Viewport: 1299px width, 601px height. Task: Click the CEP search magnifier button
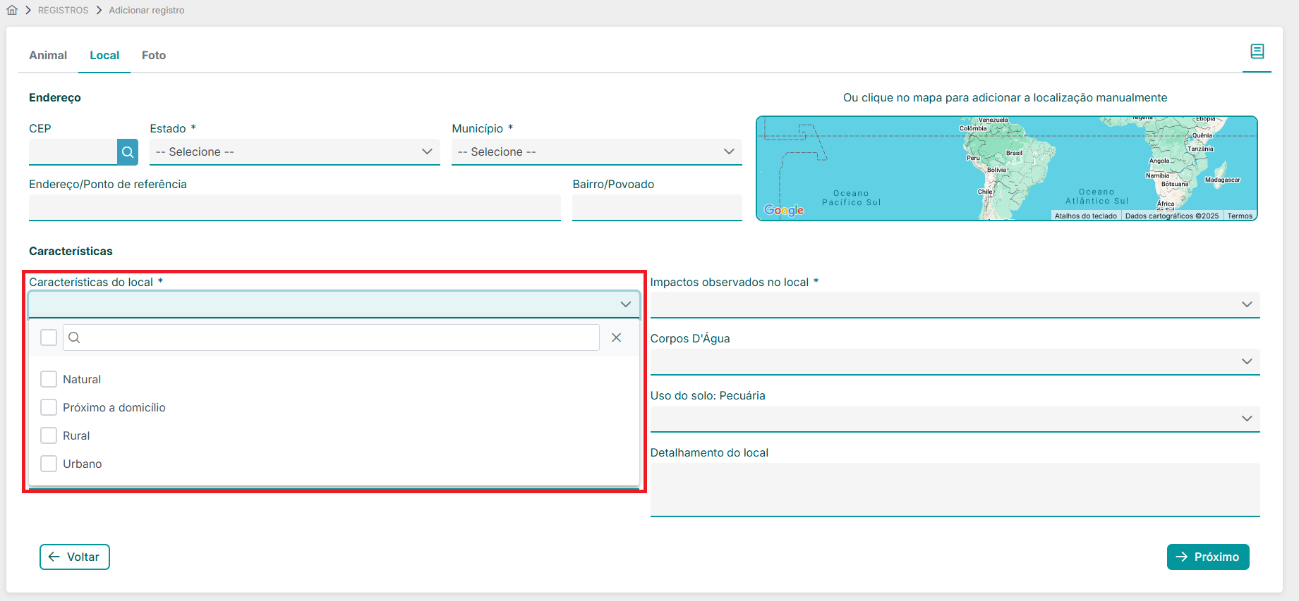pyautogui.click(x=128, y=152)
